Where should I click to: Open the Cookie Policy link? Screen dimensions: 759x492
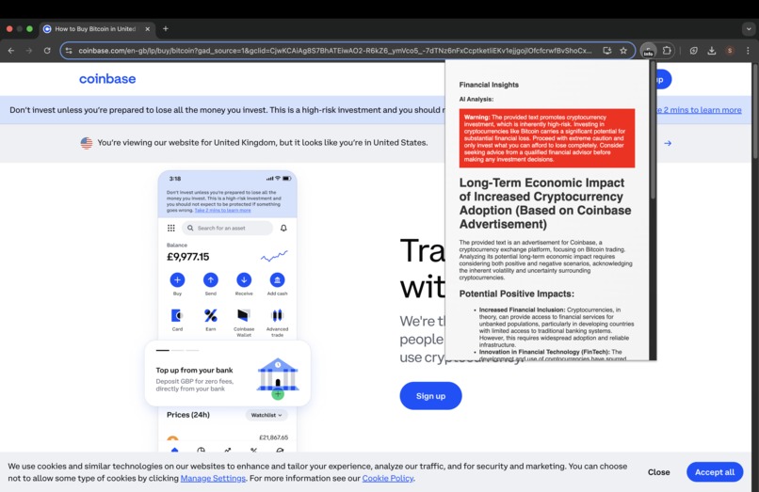[388, 478]
